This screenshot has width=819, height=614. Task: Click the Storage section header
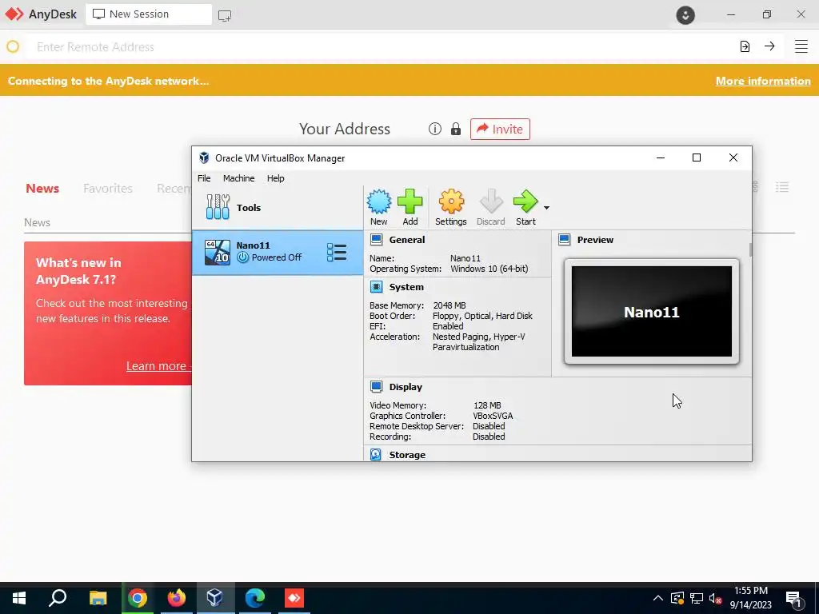click(x=407, y=455)
